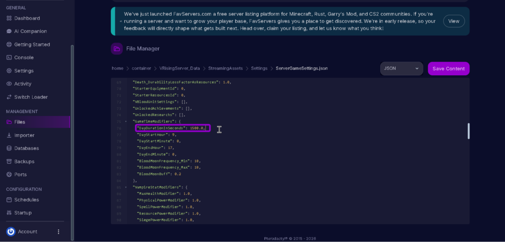Open the Settings breadcrumb folder
Screen dimensions: 505x242
point(259,68)
